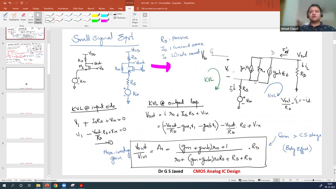The image size is (336, 189).
Task: Select slide 4 thumbnail
Action: click(x=25, y=53)
